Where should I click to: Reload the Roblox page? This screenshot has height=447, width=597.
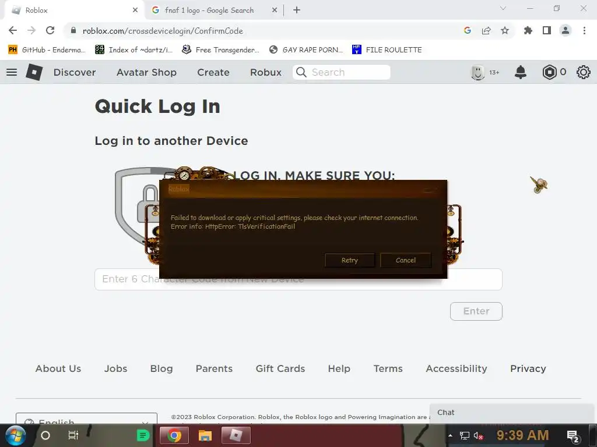click(x=50, y=30)
